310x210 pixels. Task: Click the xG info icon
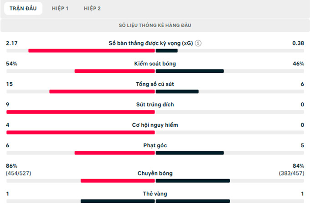[x=198, y=44]
